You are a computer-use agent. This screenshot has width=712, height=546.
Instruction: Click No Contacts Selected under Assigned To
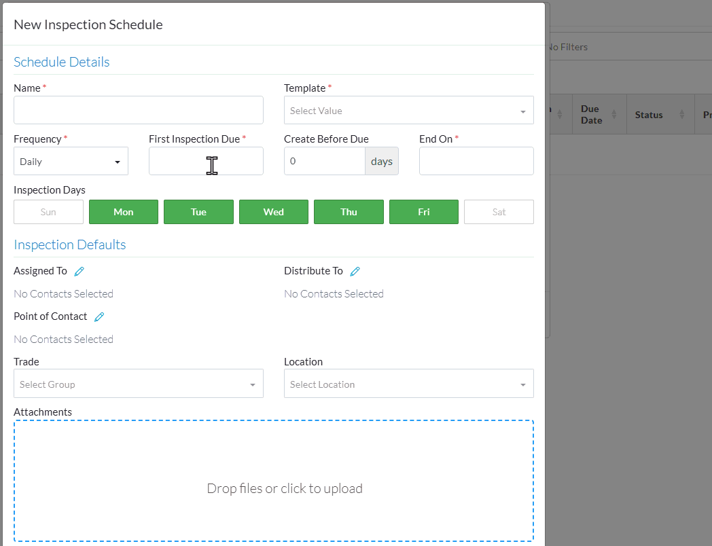tap(64, 294)
